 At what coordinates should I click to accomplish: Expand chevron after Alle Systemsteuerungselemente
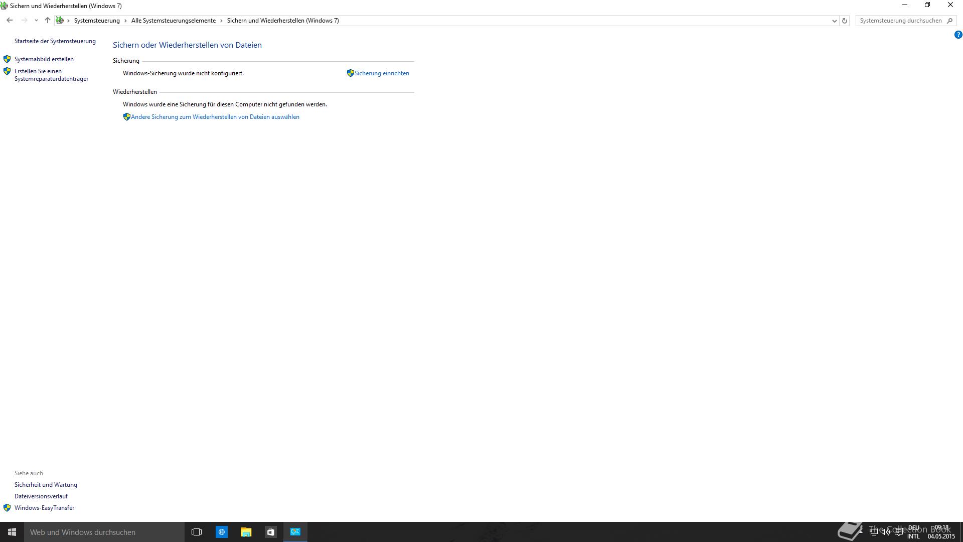click(221, 21)
